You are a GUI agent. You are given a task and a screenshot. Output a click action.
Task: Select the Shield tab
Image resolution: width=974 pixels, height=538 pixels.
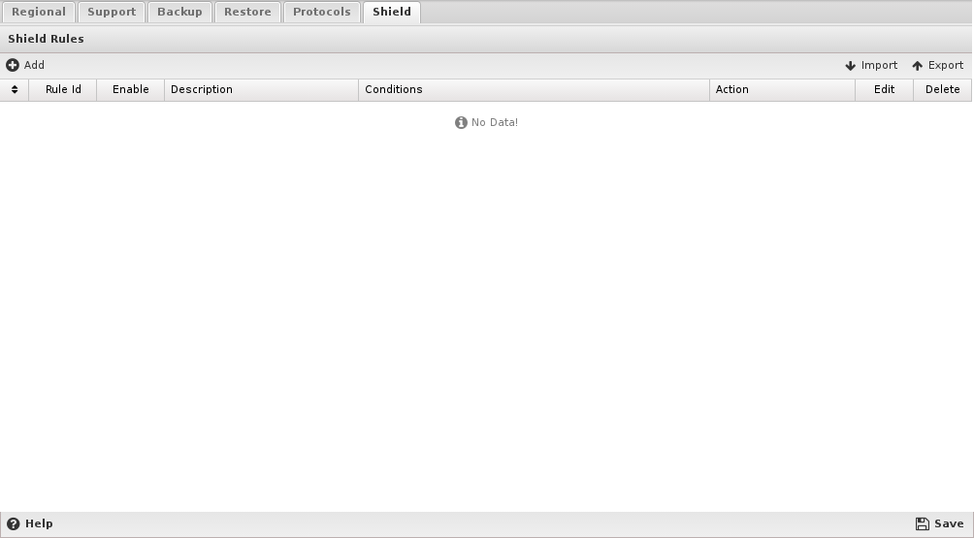[392, 12]
